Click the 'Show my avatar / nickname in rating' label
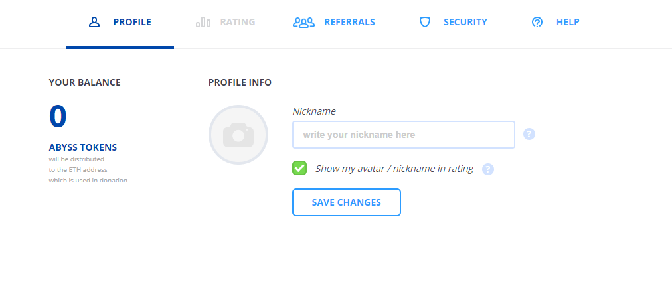The image size is (672, 292). pos(394,169)
